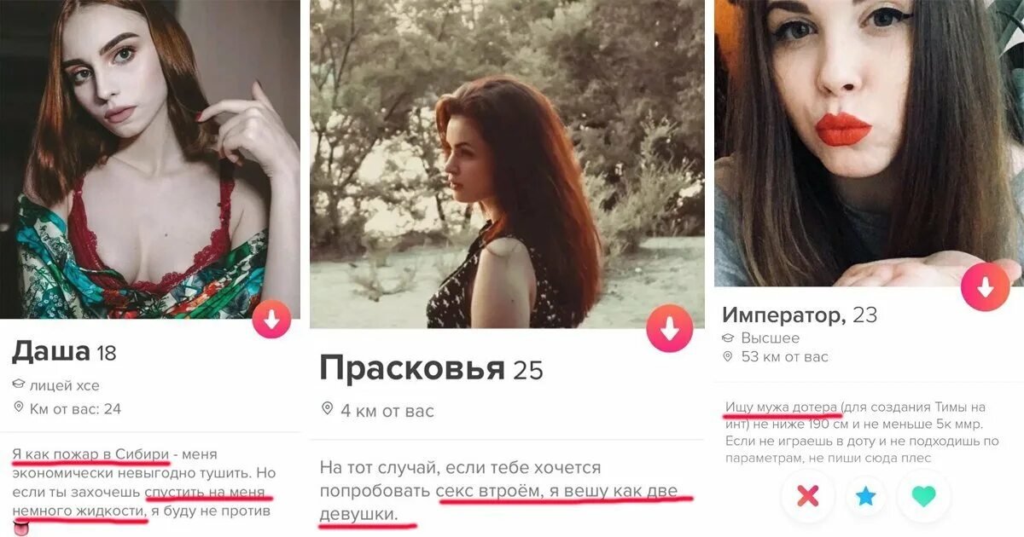Click the graduation cap icon by лицей хсе
Image resolution: width=1024 pixels, height=537 pixels.
[20, 385]
